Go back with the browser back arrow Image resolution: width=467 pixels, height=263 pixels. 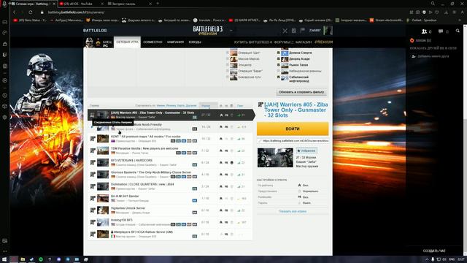pyautogui.click(x=14, y=12)
